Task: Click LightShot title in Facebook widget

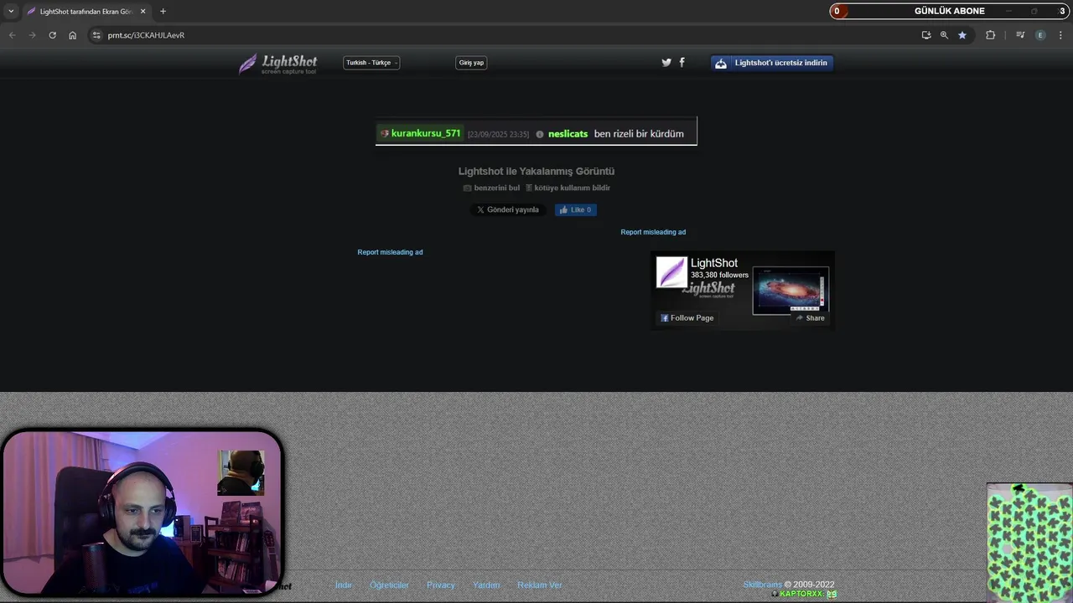Action: tap(714, 263)
